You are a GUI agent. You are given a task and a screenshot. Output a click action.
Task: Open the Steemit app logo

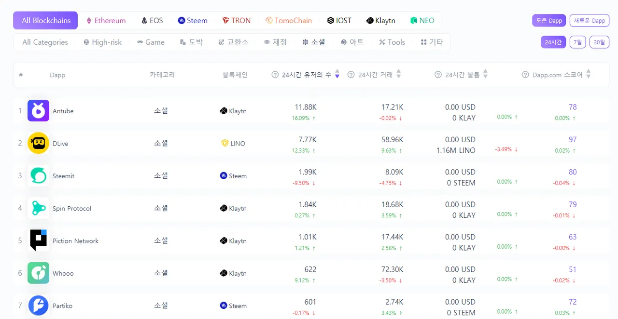[38, 176]
